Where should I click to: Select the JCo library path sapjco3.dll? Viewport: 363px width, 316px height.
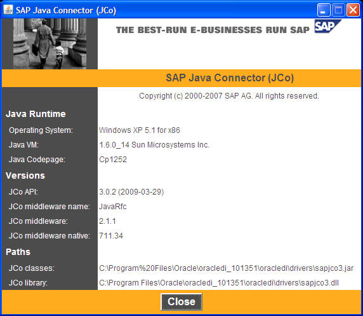(x=219, y=283)
